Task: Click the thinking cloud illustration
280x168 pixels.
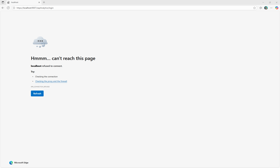Action: [x=40, y=42]
